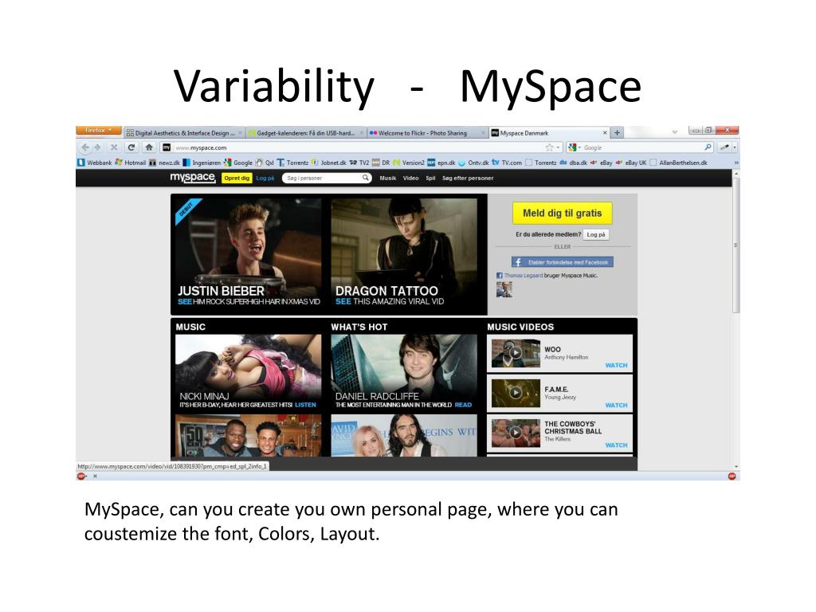816x612 pixels.
Task: Close the add-on bar with the x
Action: point(96,477)
